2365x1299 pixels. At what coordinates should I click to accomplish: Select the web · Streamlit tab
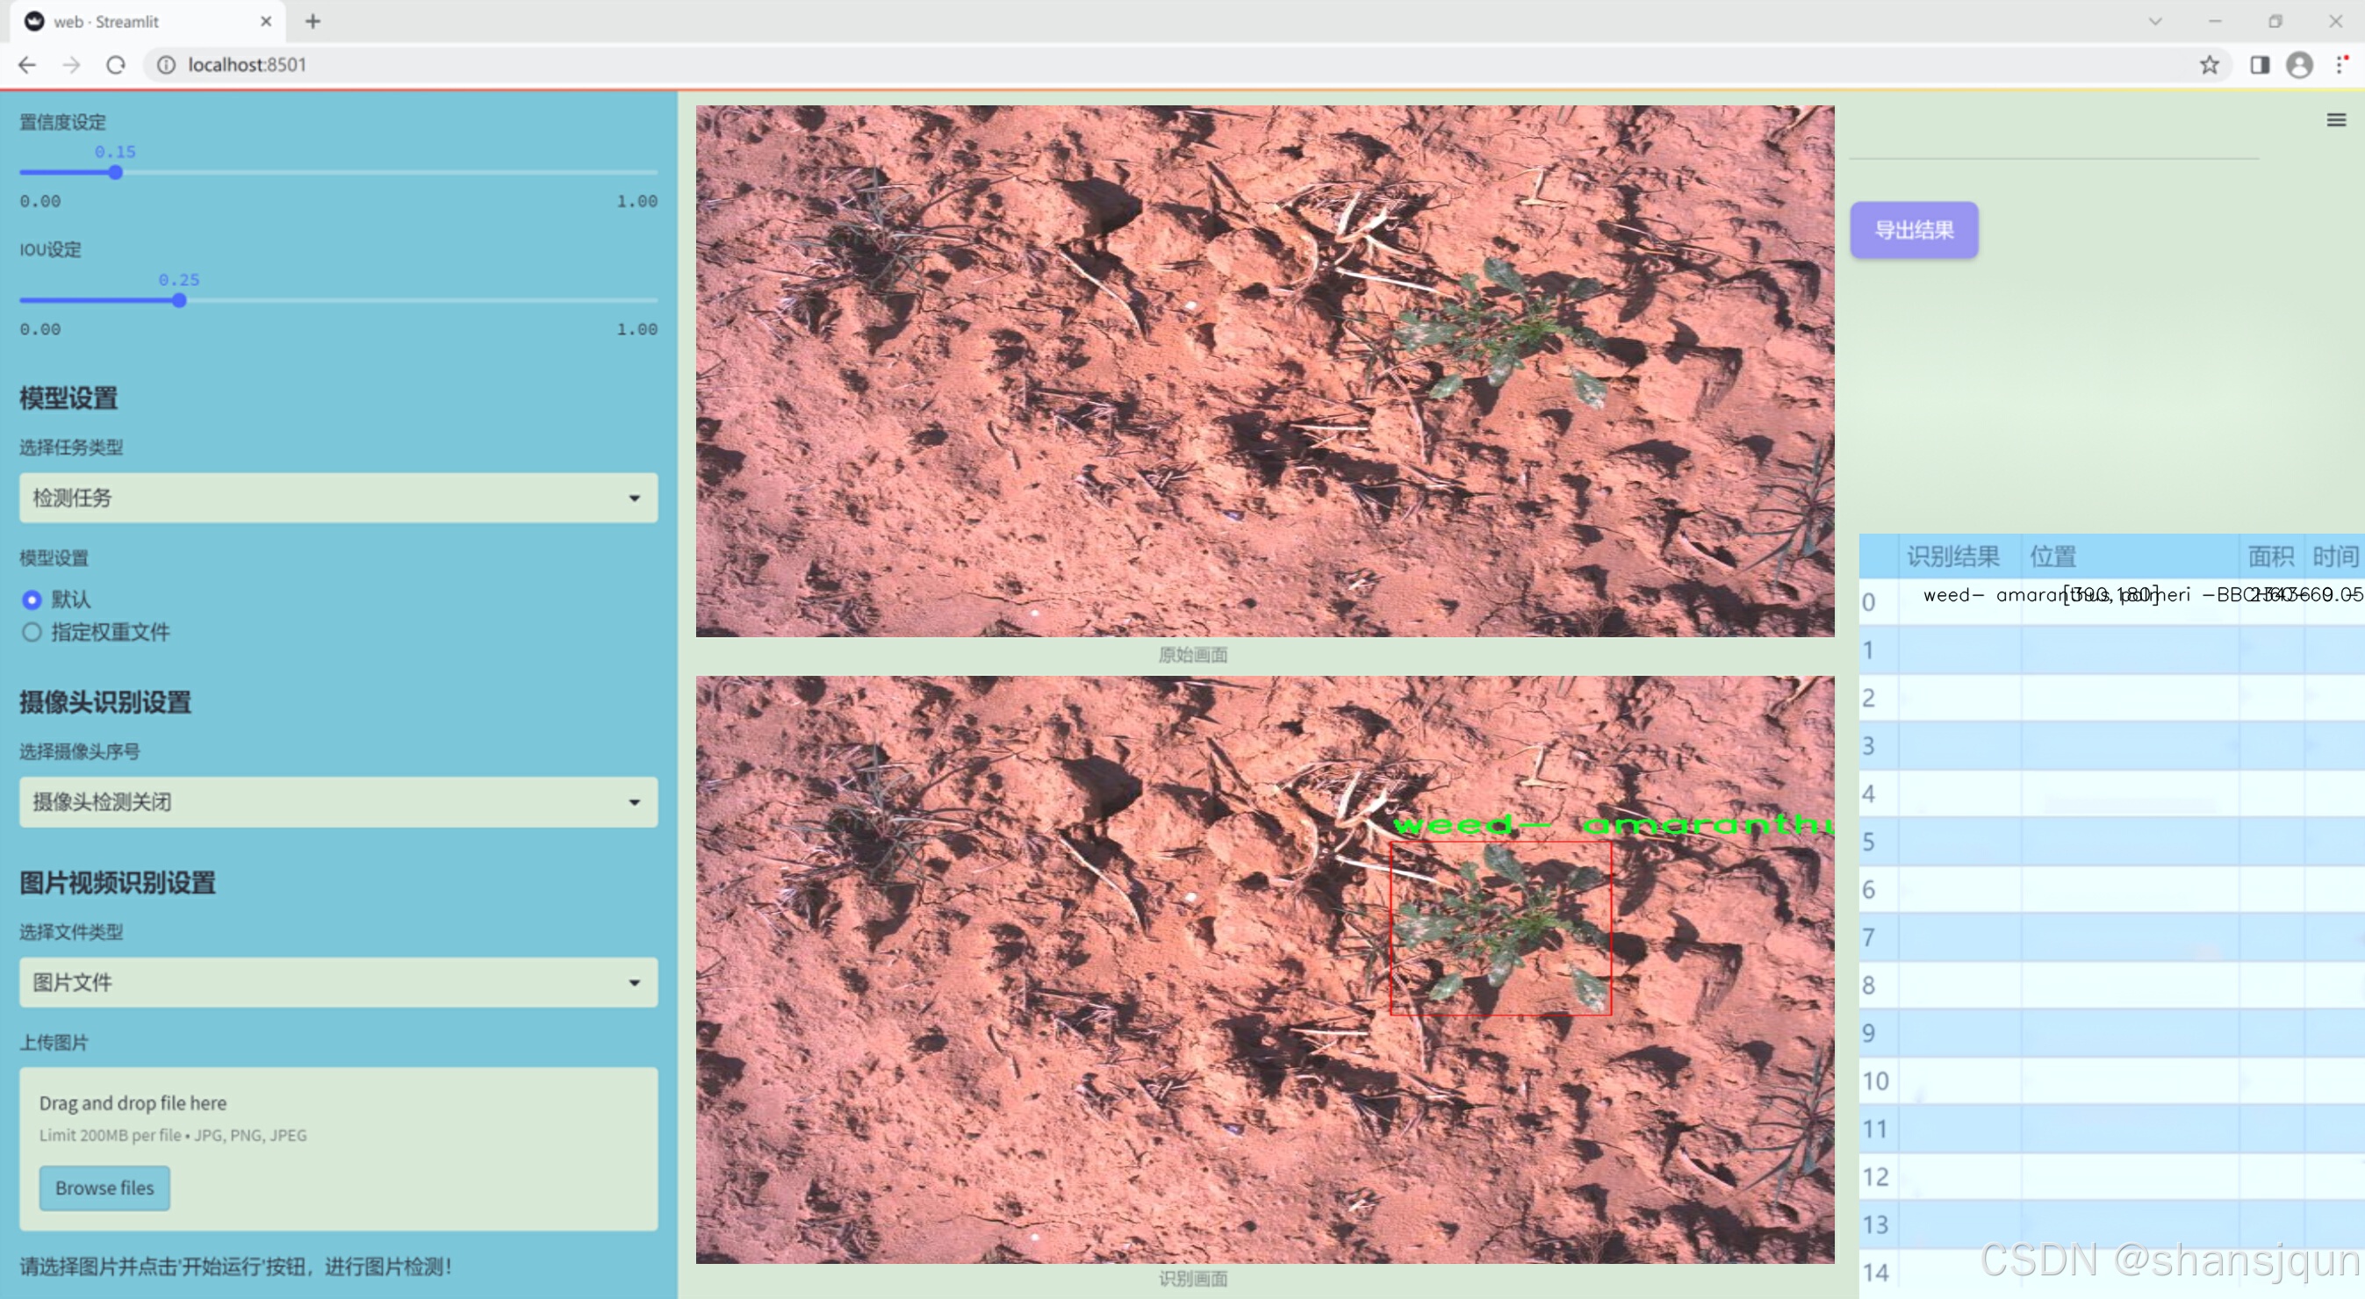tap(149, 21)
